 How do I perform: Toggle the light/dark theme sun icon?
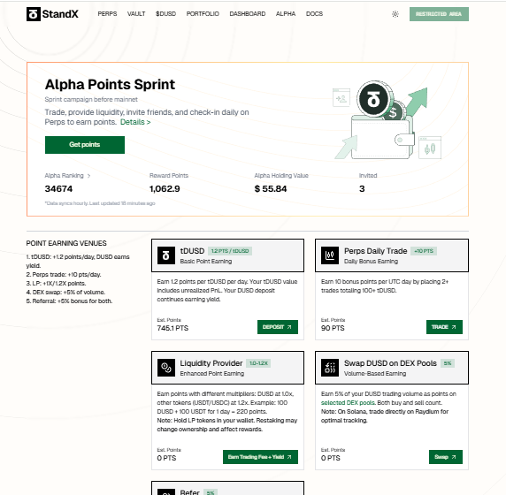pyautogui.click(x=395, y=14)
